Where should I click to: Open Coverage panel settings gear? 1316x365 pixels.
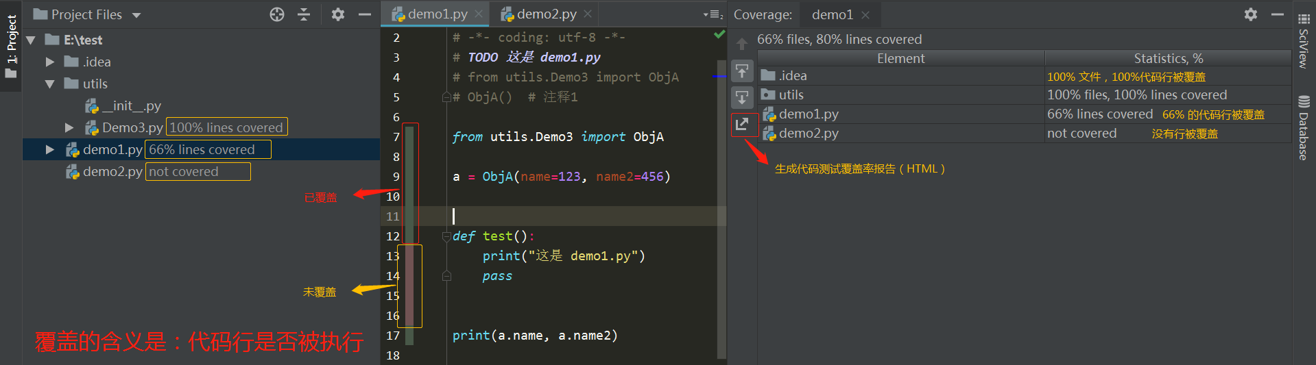pos(1251,14)
